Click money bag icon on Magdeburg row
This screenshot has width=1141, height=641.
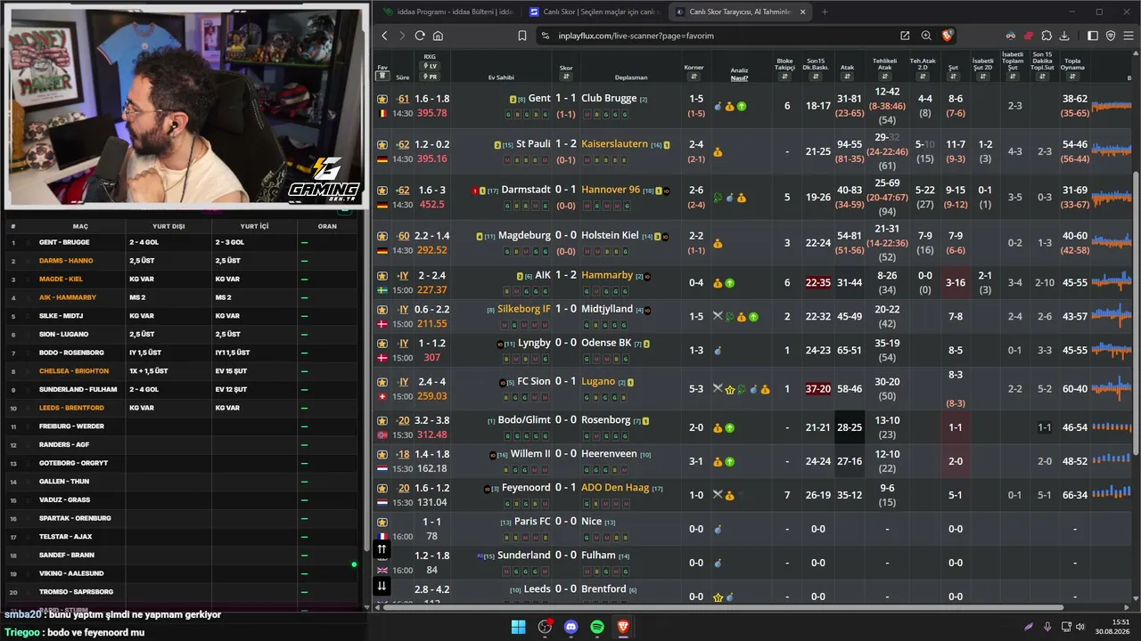tap(718, 243)
